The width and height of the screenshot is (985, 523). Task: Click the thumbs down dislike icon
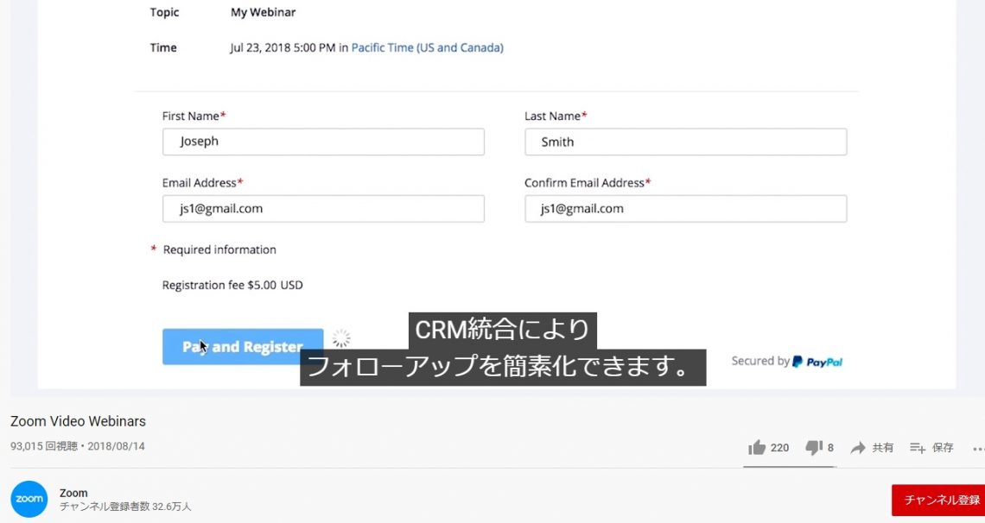814,447
